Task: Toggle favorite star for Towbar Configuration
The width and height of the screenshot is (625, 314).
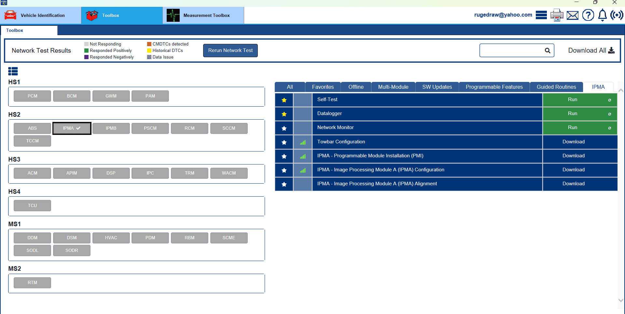Action: pyautogui.click(x=284, y=142)
